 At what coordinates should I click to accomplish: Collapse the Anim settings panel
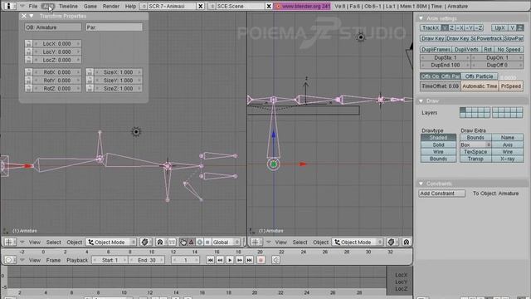pyautogui.click(x=421, y=18)
